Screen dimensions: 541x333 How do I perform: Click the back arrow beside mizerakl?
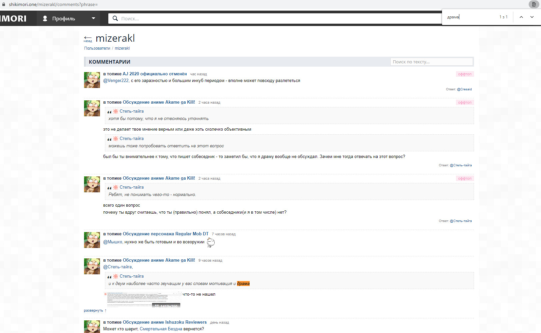point(88,38)
